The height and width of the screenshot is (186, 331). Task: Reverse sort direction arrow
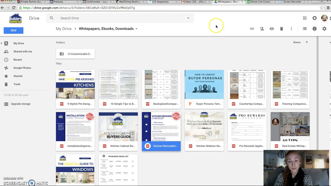coord(307,42)
